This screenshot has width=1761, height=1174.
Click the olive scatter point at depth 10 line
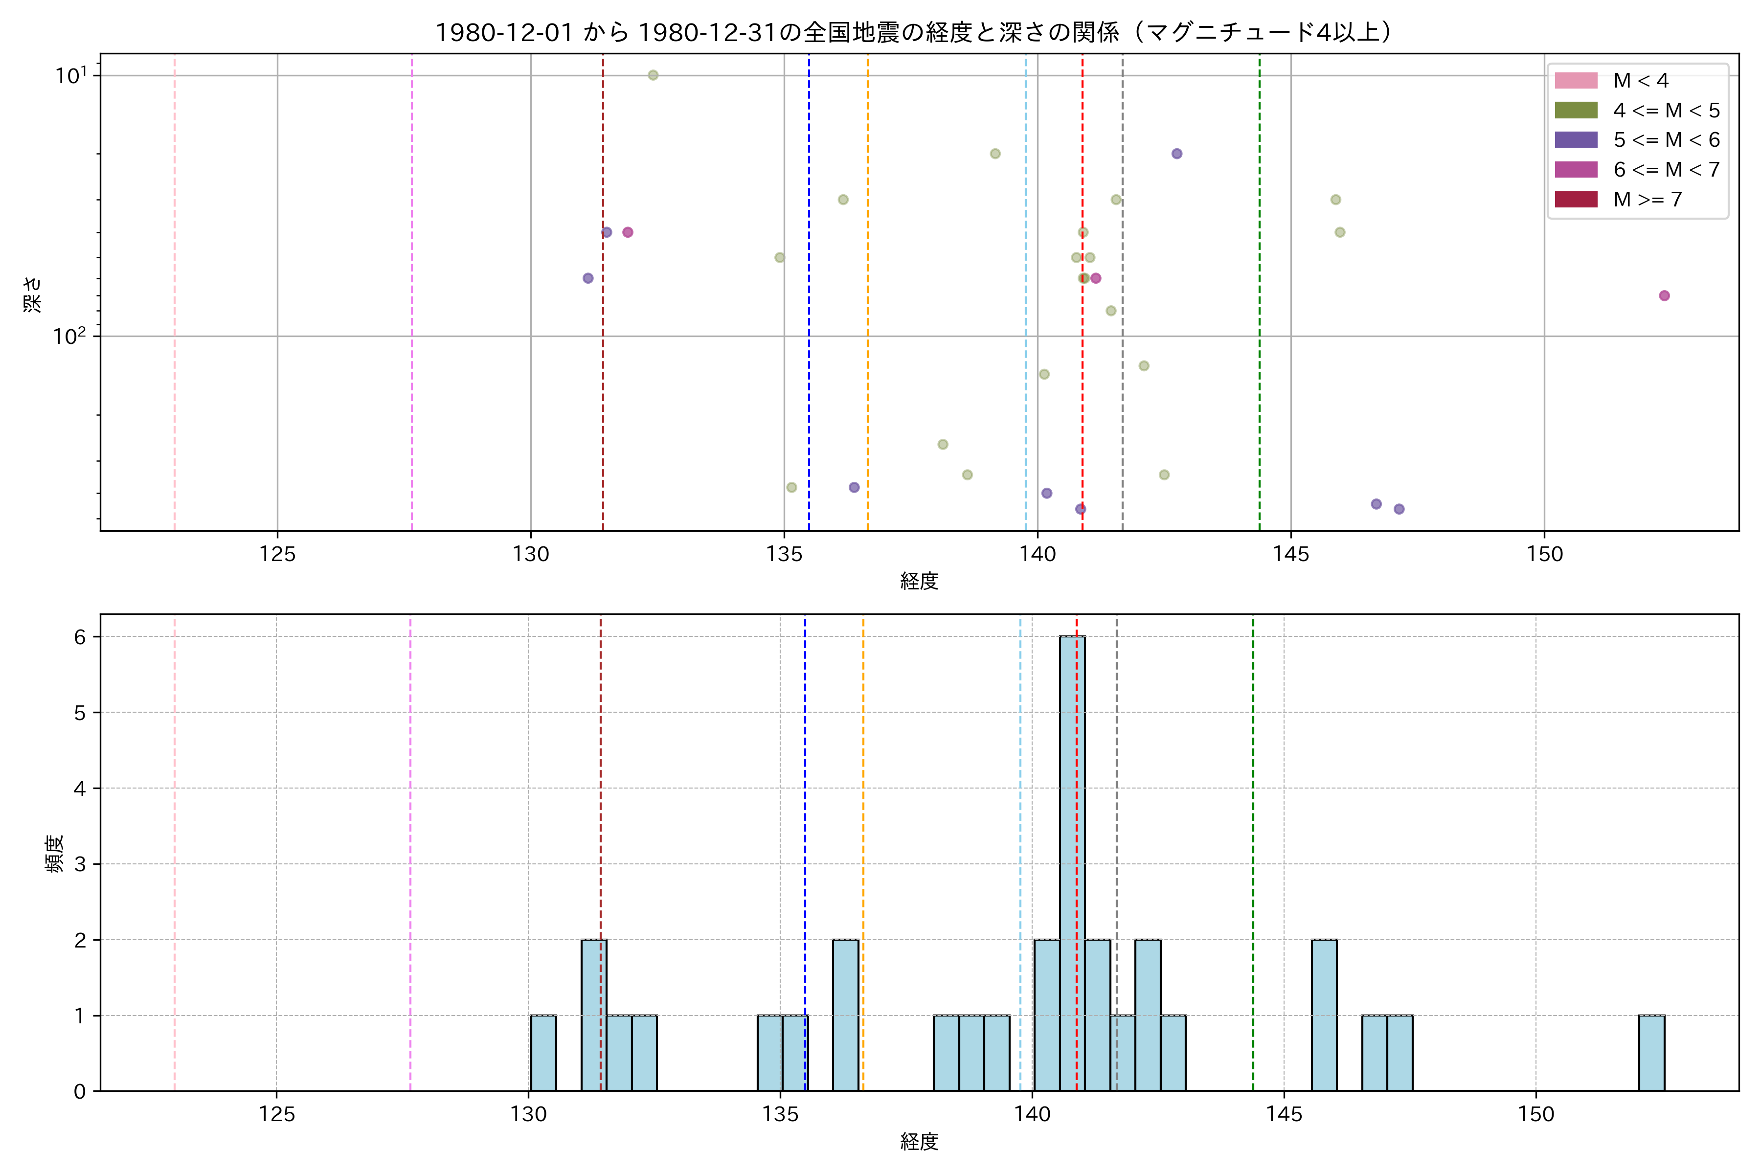(653, 75)
